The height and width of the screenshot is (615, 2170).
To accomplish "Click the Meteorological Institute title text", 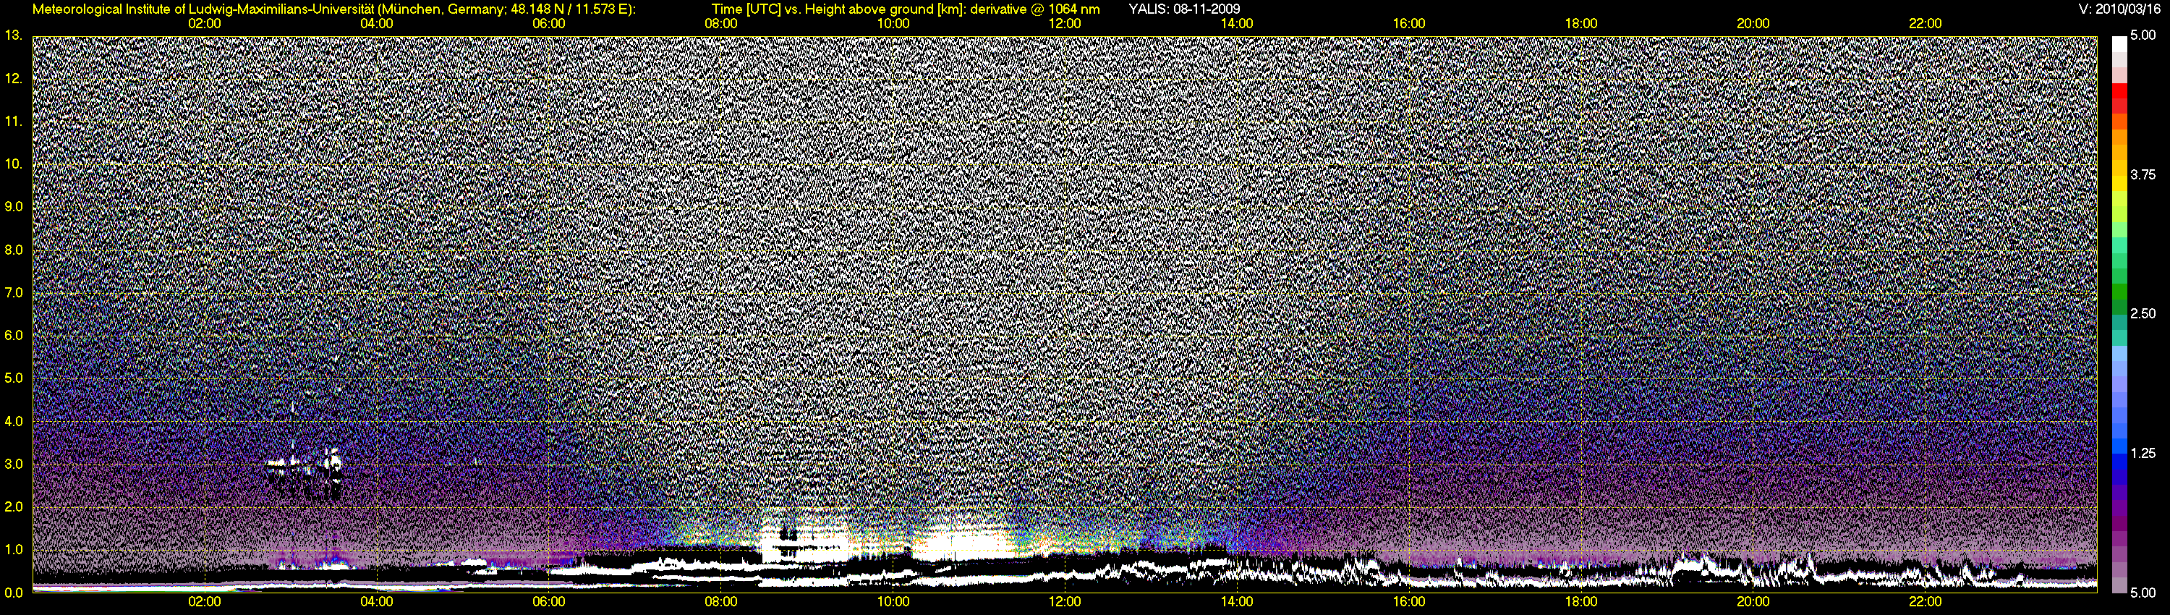I will 333,9.
